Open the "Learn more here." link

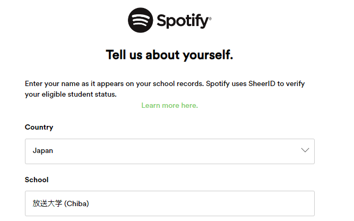point(169,106)
